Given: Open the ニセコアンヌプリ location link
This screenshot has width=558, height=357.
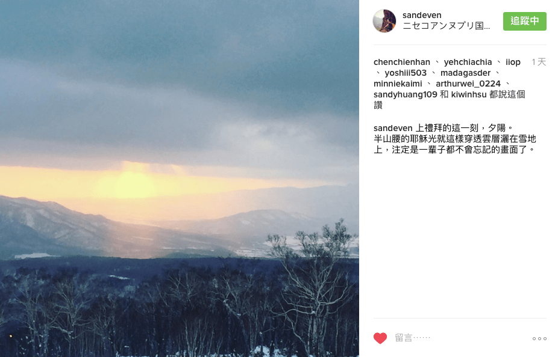Looking at the screenshot, I should point(446,26).
